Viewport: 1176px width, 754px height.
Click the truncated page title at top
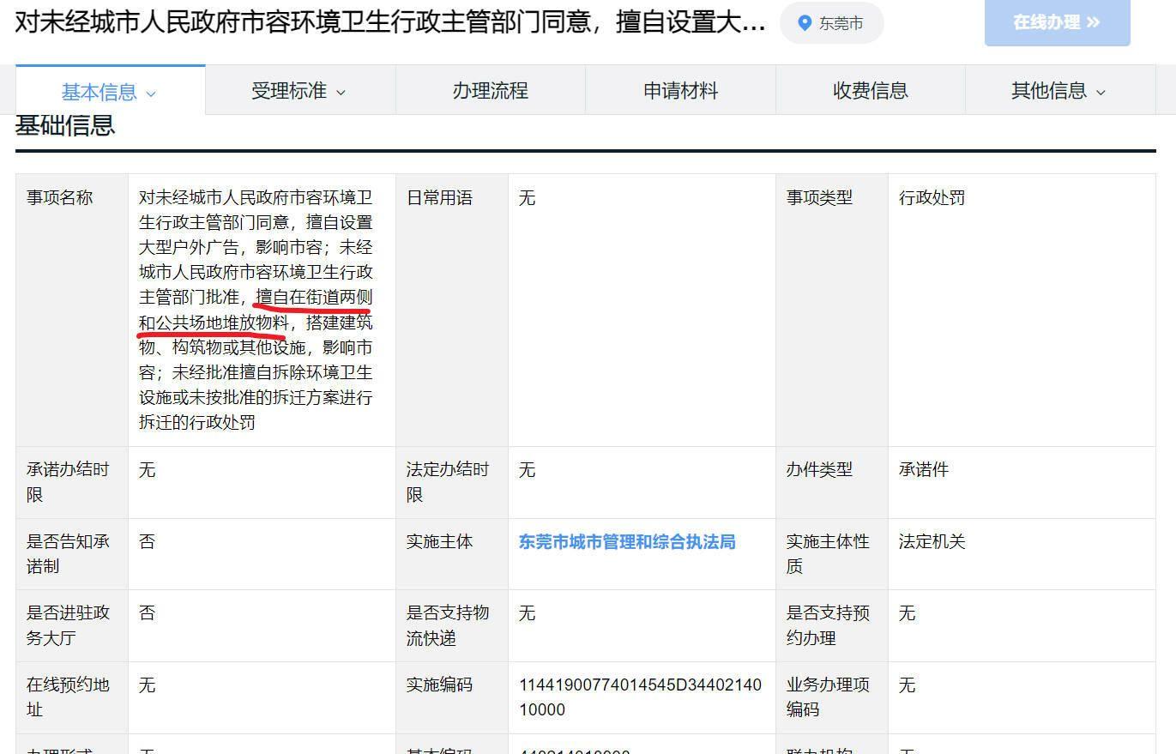pos(390,23)
